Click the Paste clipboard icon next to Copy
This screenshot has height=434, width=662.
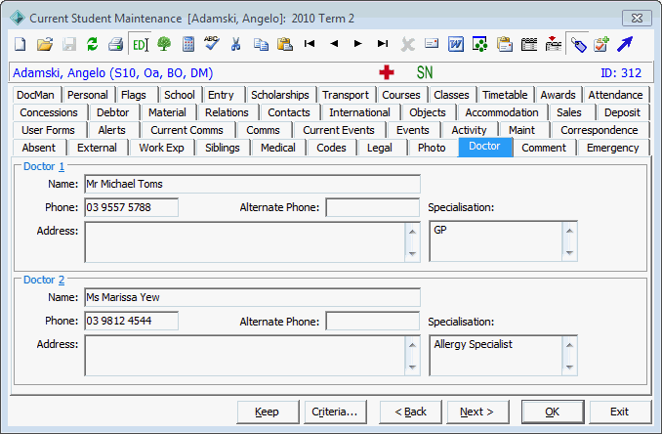tap(285, 44)
